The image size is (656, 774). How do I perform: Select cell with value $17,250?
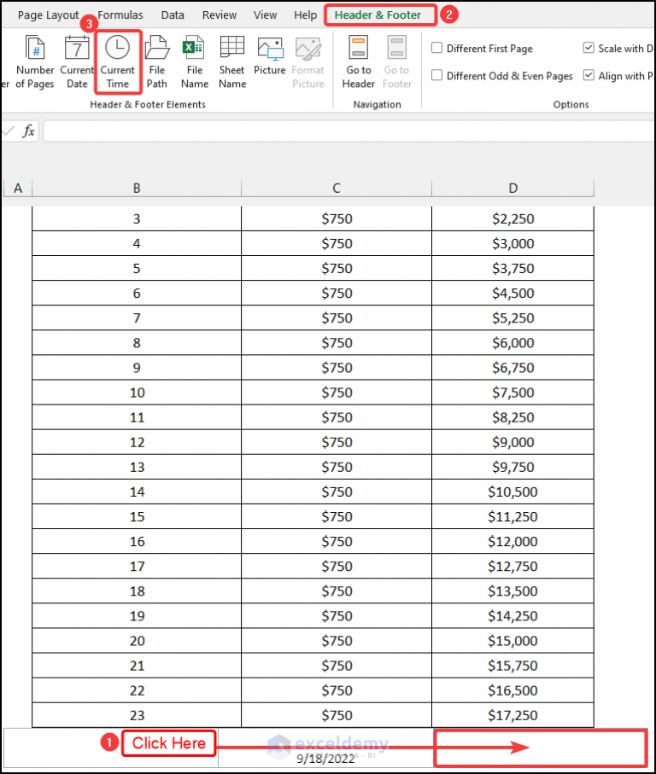(x=512, y=715)
